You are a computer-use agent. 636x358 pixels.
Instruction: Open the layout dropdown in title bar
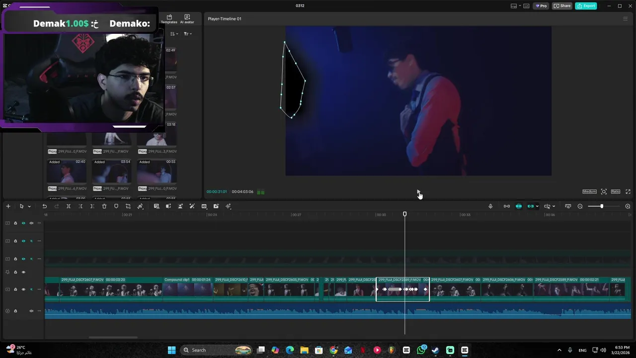tap(520, 6)
